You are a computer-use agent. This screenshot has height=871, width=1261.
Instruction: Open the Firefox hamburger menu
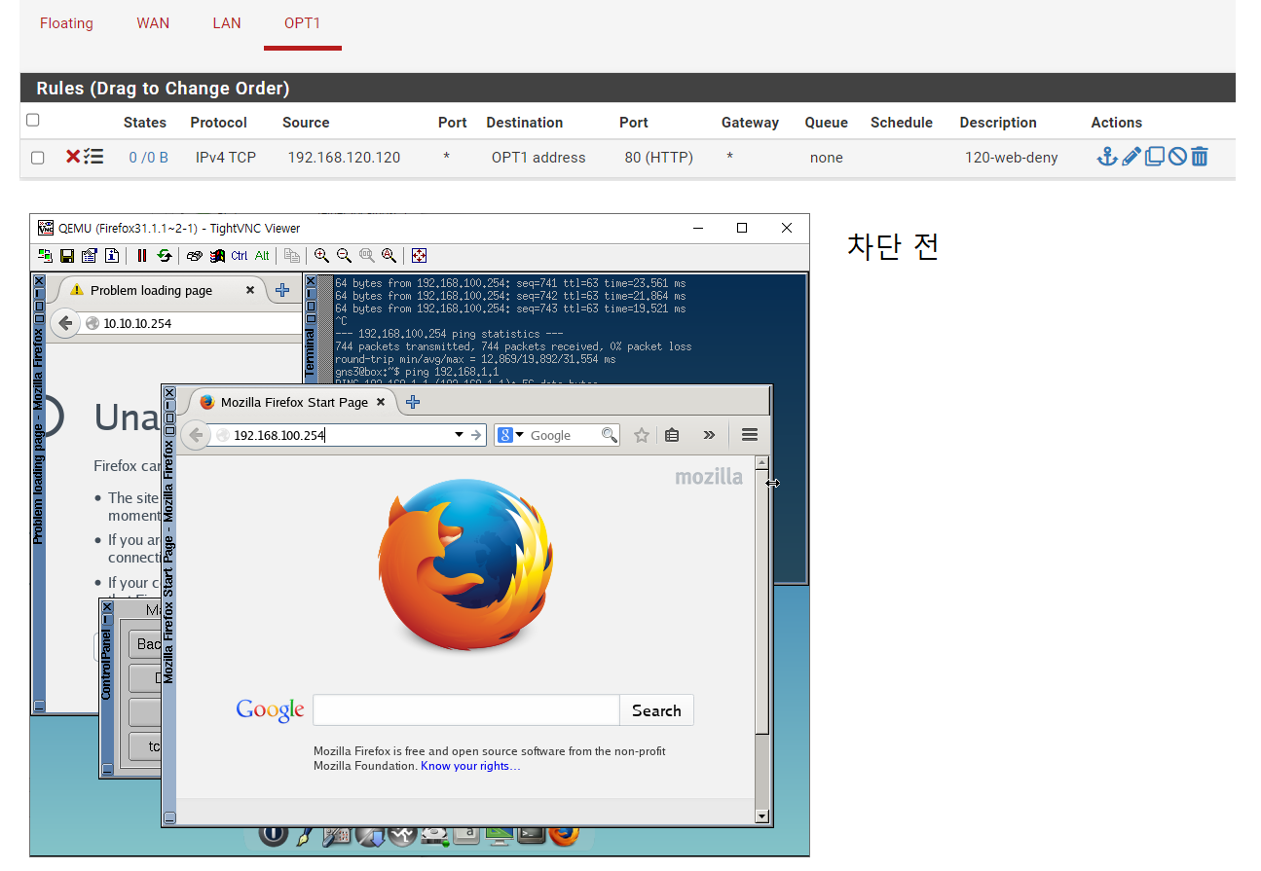click(x=749, y=435)
